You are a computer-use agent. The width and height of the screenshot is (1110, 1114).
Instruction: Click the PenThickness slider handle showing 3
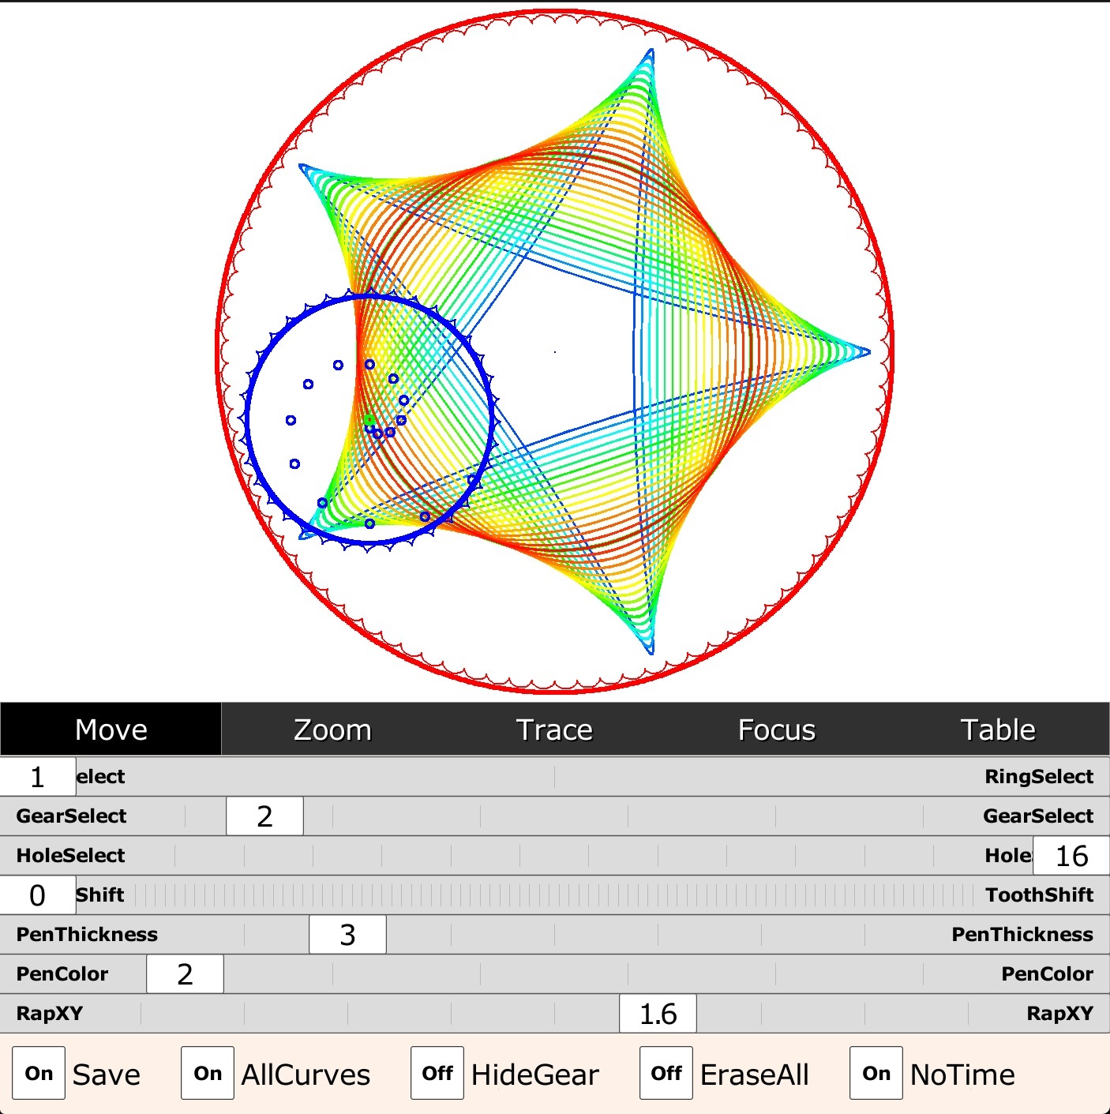click(347, 935)
